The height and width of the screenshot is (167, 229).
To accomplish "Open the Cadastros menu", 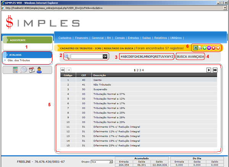I will click(65, 38).
